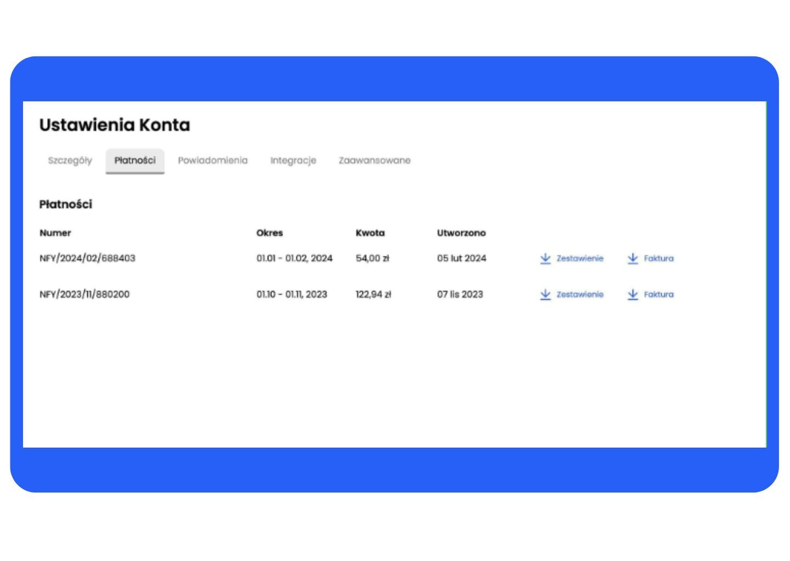Click the download icon beside Zestawienie for NFY/2024/02/688403
Screen dimensions: 790x561
(545, 259)
